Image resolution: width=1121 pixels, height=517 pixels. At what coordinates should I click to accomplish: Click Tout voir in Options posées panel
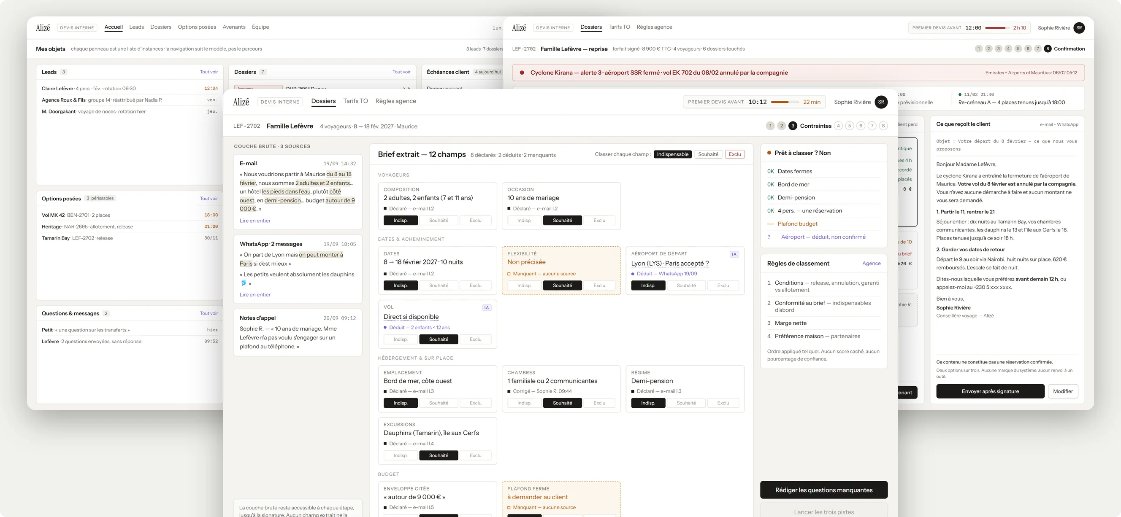[209, 198]
